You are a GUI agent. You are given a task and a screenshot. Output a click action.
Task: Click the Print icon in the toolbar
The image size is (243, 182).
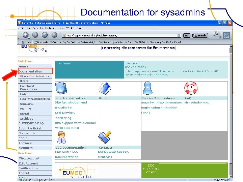[x=216, y=34]
